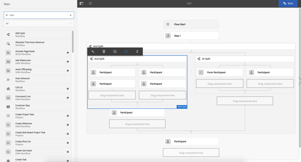Click the Or Split header
Viewport: 301px width, 162px height.
[x=245, y=59]
